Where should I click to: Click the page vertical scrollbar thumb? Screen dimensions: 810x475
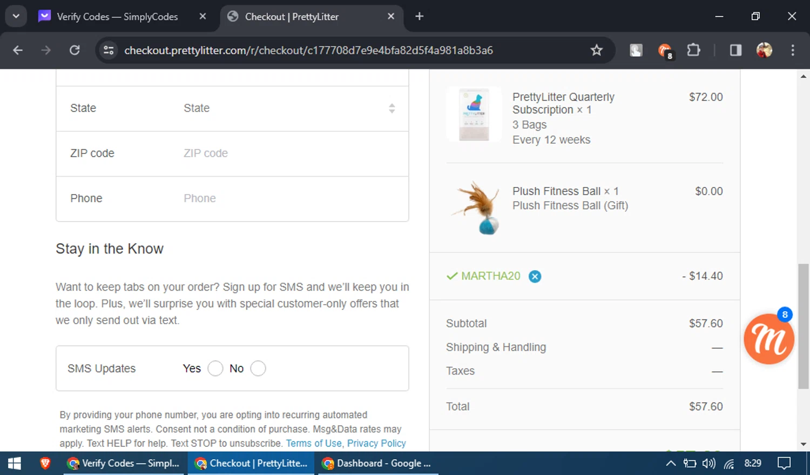pos(804,326)
